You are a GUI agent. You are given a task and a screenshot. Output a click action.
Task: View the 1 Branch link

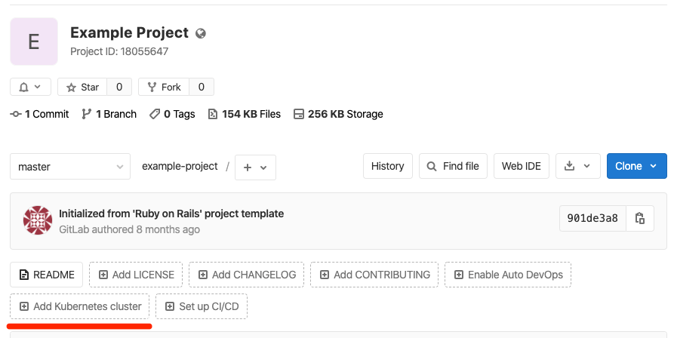pyautogui.click(x=109, y=114)
